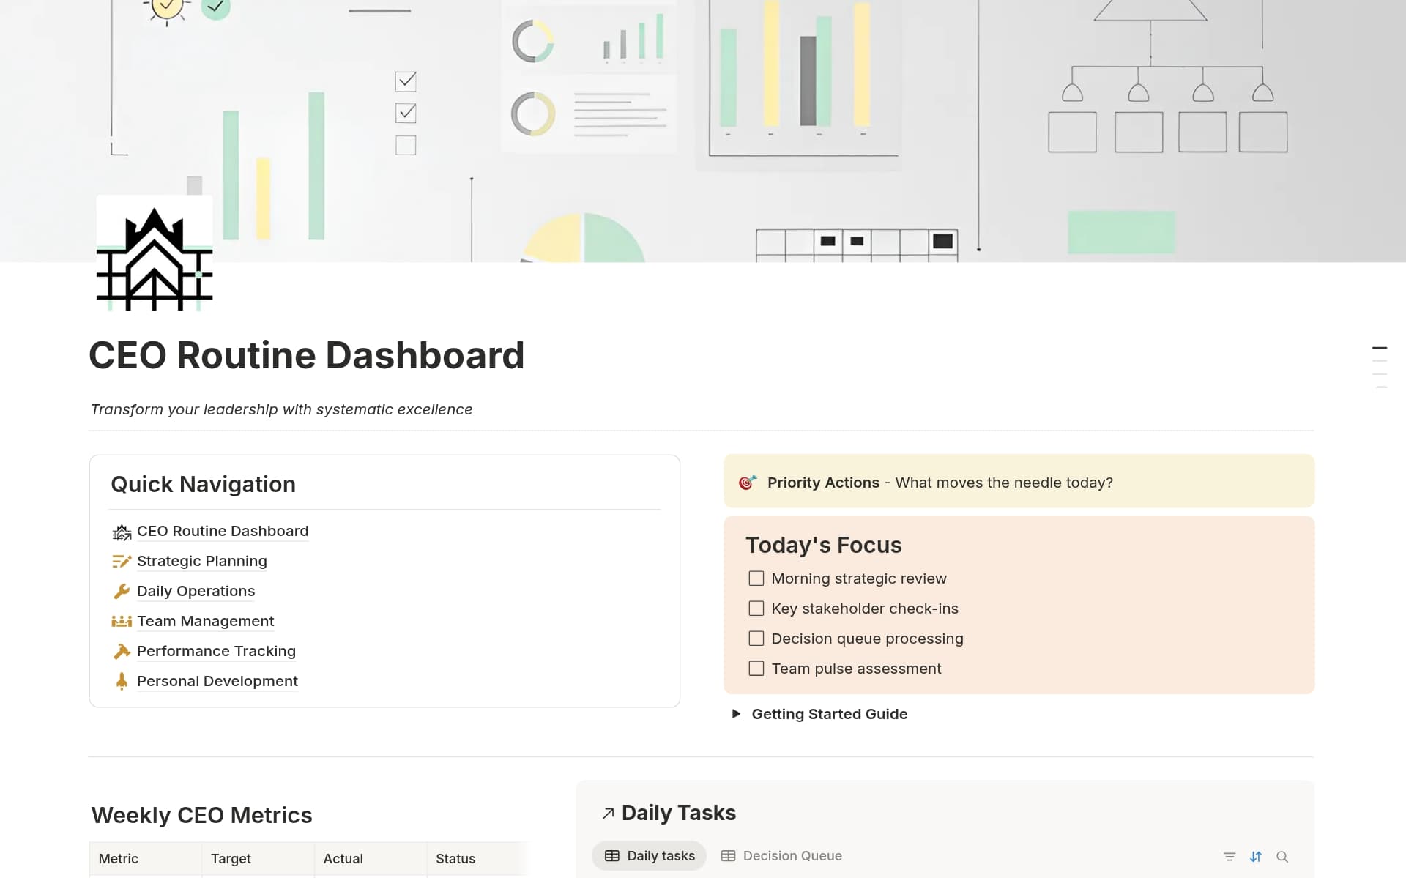Check the Team pulse assessment checkbox
This screenshot has height=878, width=1406.
(x=756, y=668)
